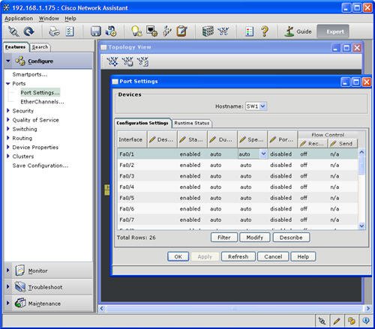Click the Troubleshoot section icon

pyautogui.click(x=19, y=287)
